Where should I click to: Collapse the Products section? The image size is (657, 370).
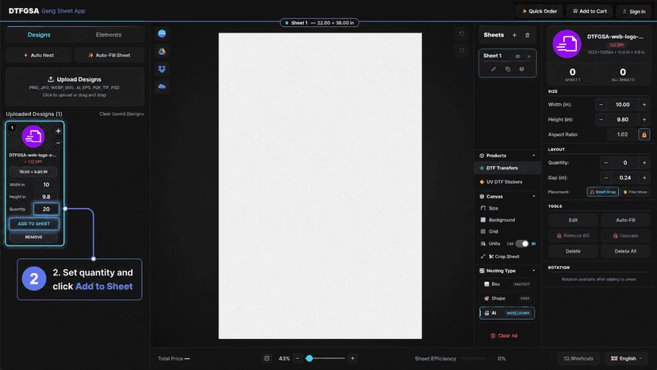534,156
